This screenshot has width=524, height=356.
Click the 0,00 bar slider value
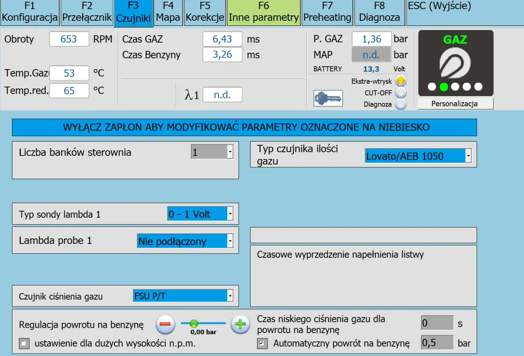coord(203,332)
